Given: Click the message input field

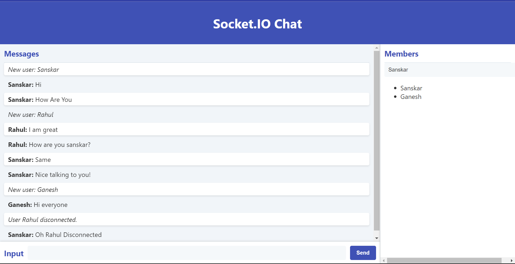Looking at the screenshot, I should [x=186, y=253].
